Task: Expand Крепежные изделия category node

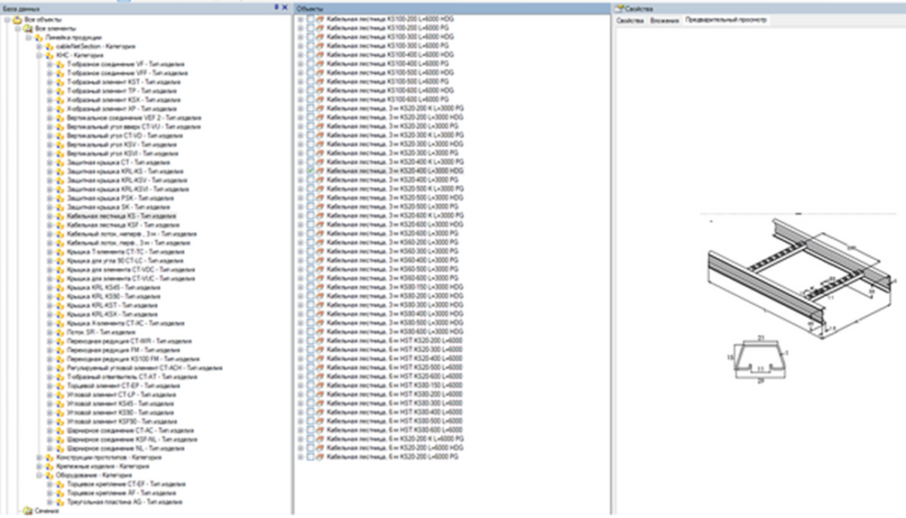Action: pos(40,467)
